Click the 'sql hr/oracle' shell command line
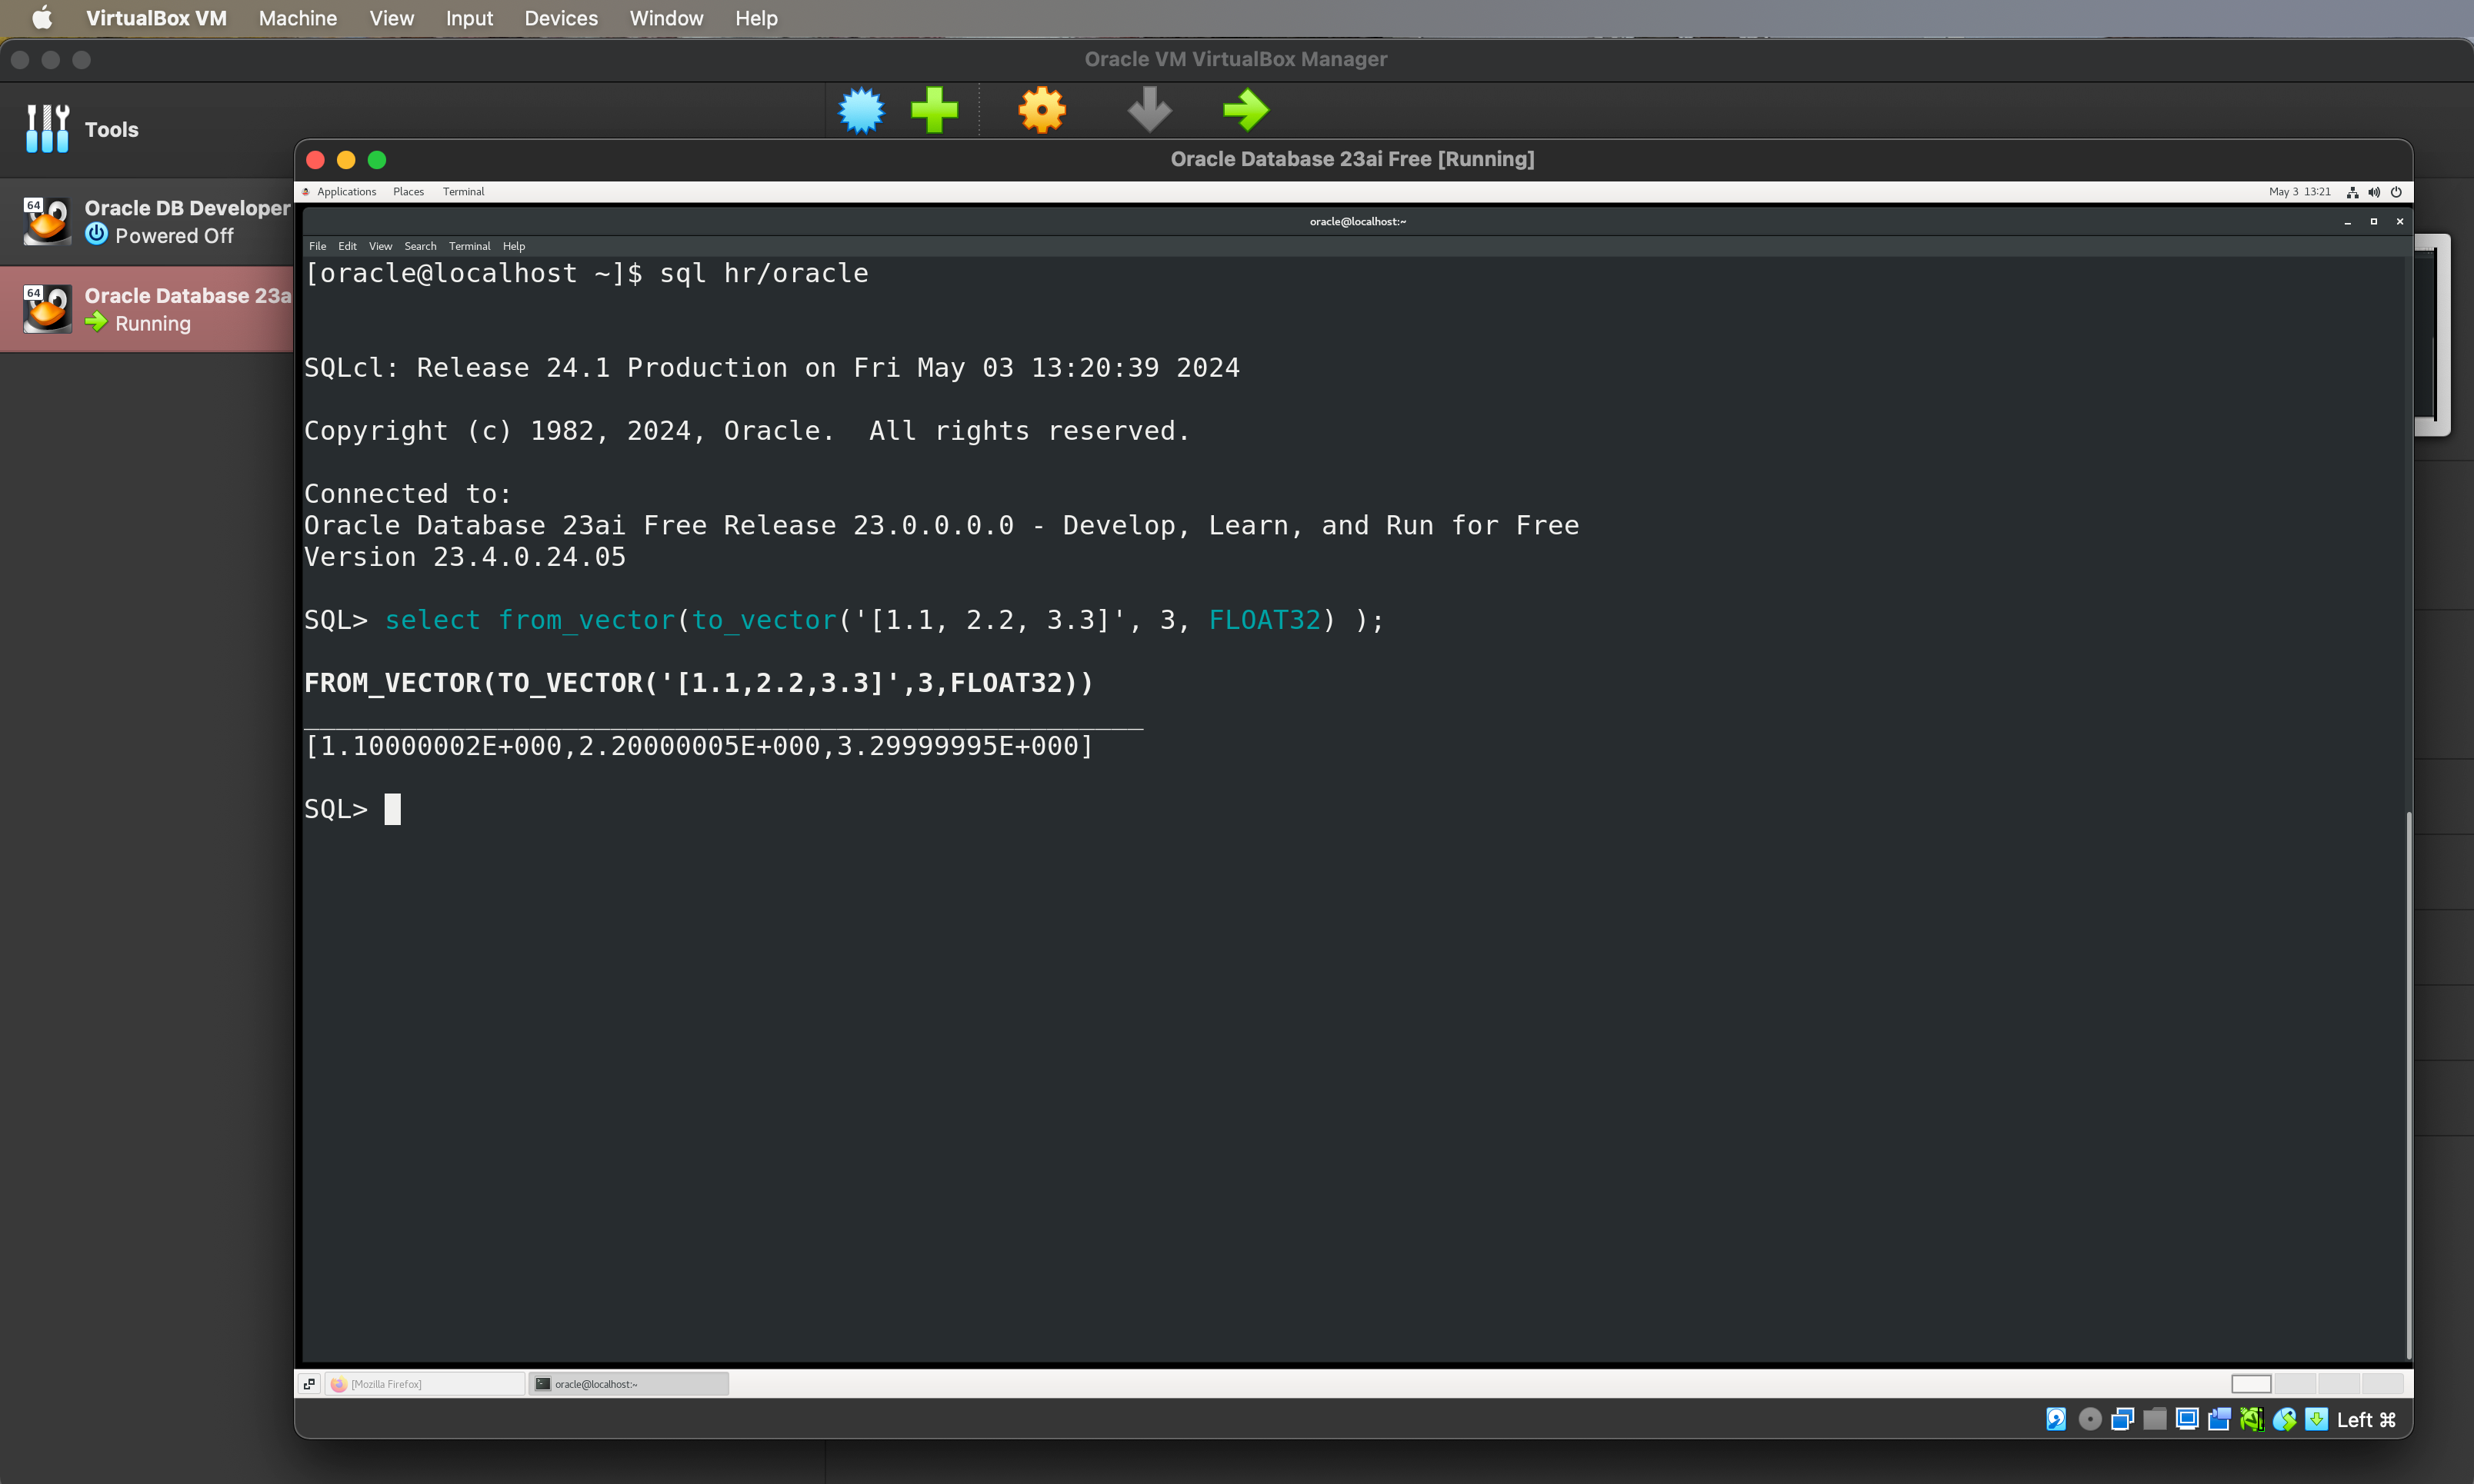Image resolution: width=2474 pixels, height=1484 pixels. 763,273
